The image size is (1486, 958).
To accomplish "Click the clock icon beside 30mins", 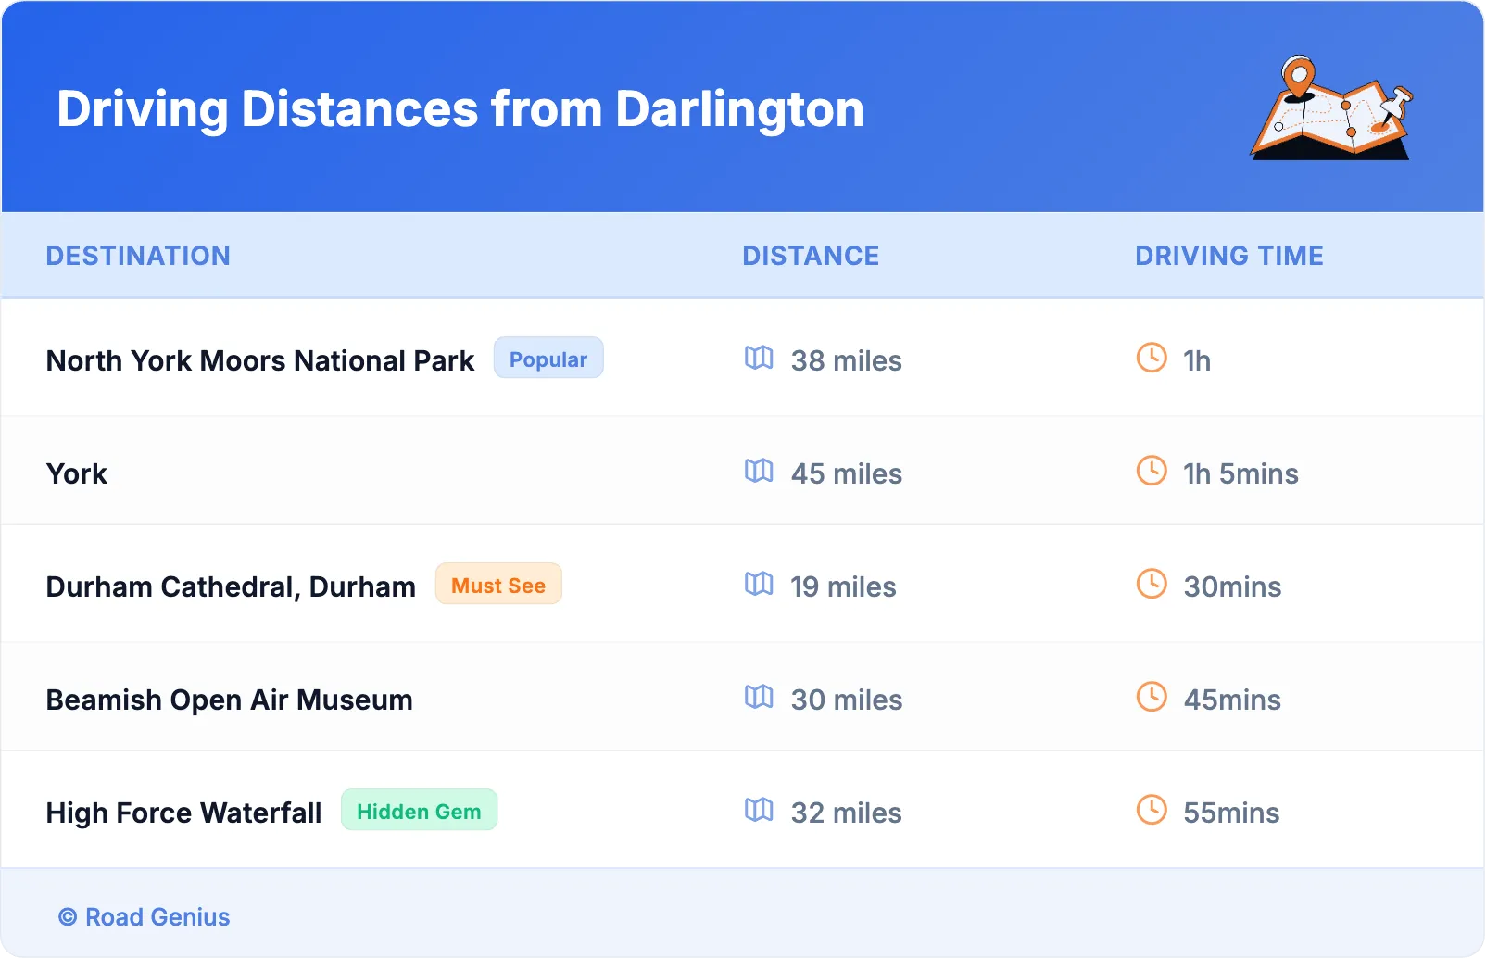I will point(1152,584).
